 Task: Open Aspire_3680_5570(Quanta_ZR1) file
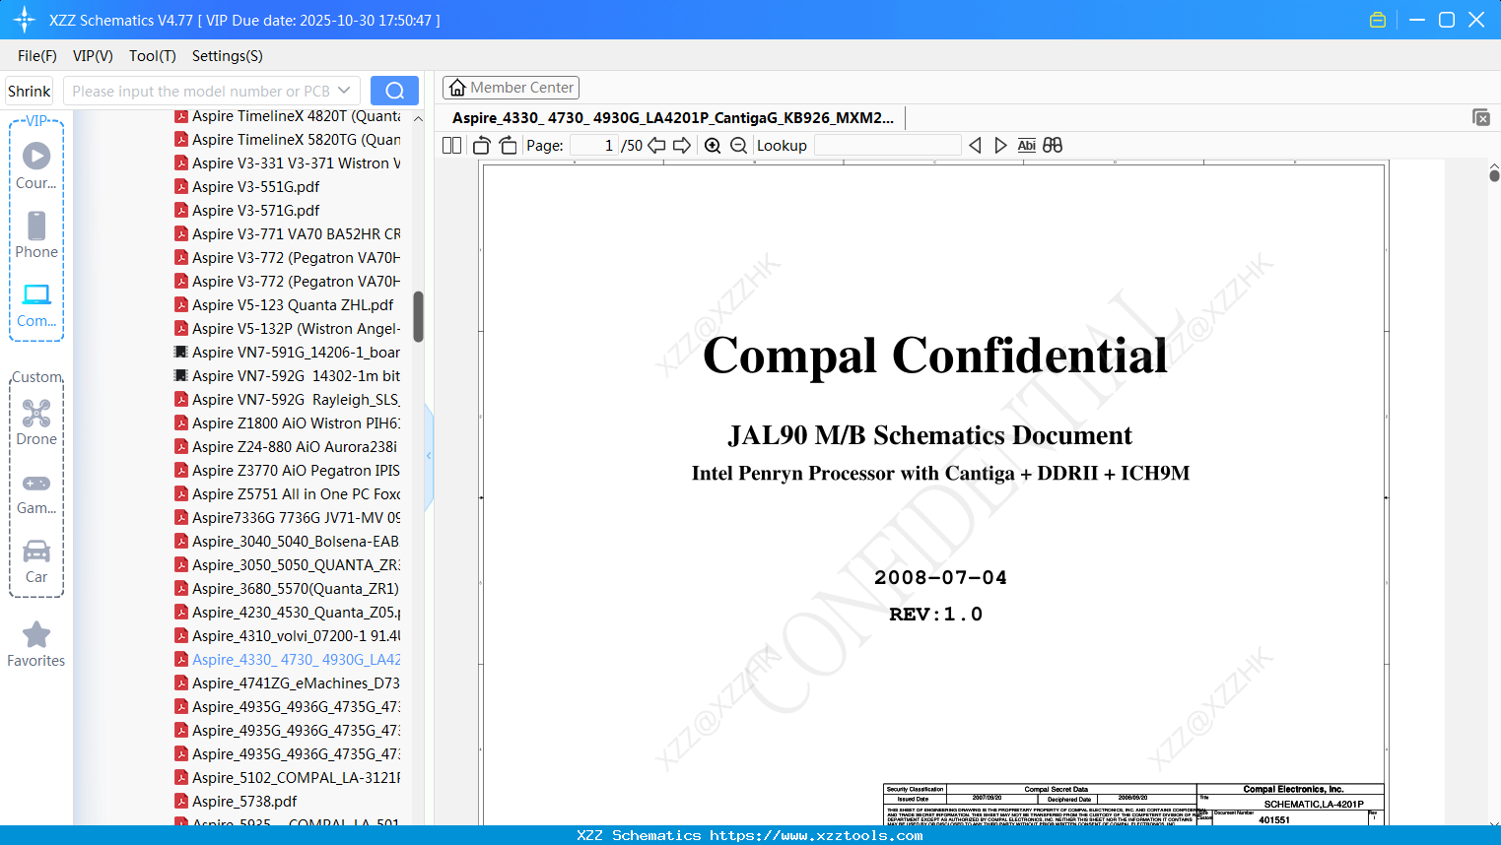pyautogui.click(x=288, y=589)
